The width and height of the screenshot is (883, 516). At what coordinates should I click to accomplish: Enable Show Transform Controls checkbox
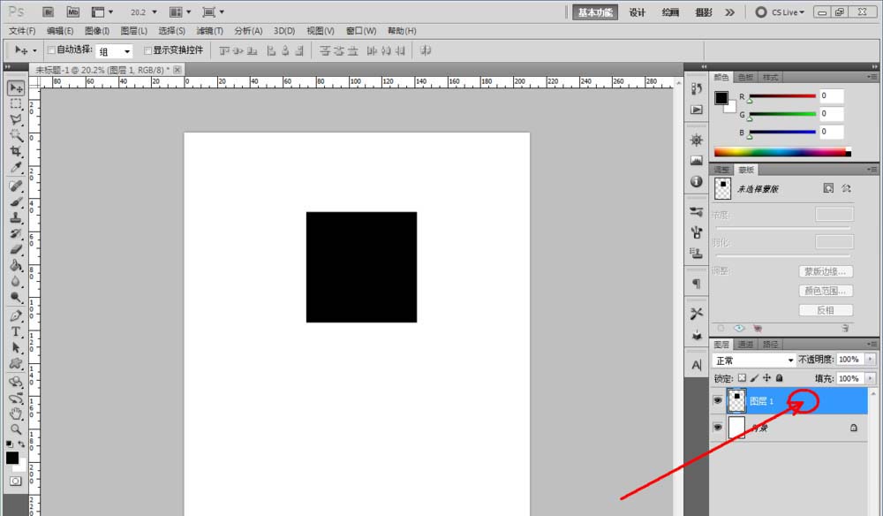148,50
